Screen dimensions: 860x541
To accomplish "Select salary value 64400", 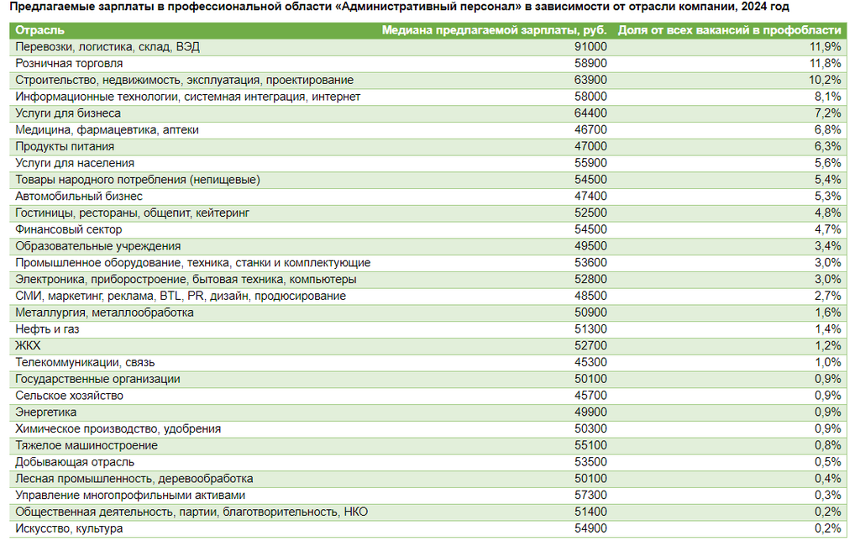I will (x=590, y=113).
